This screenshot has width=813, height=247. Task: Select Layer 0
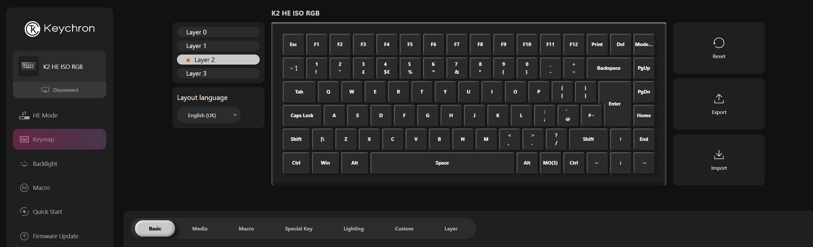click(x=218, y=32)
